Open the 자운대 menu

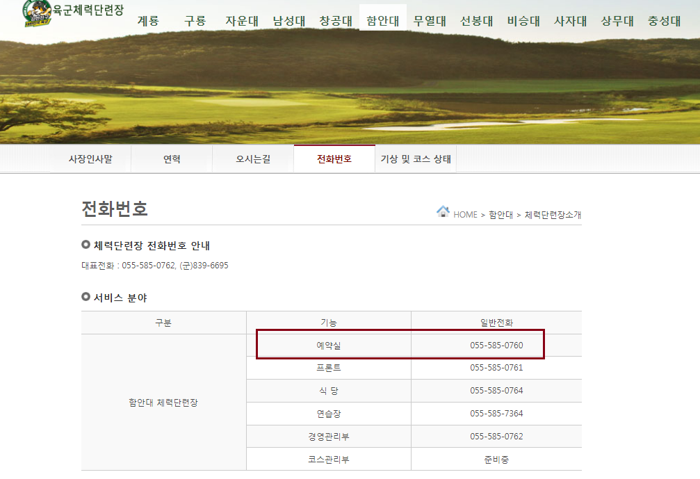pyautogui.click(x=242, y=21)
